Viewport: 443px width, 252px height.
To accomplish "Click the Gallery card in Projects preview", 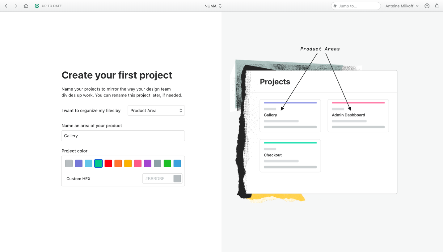I will point(290,116).
